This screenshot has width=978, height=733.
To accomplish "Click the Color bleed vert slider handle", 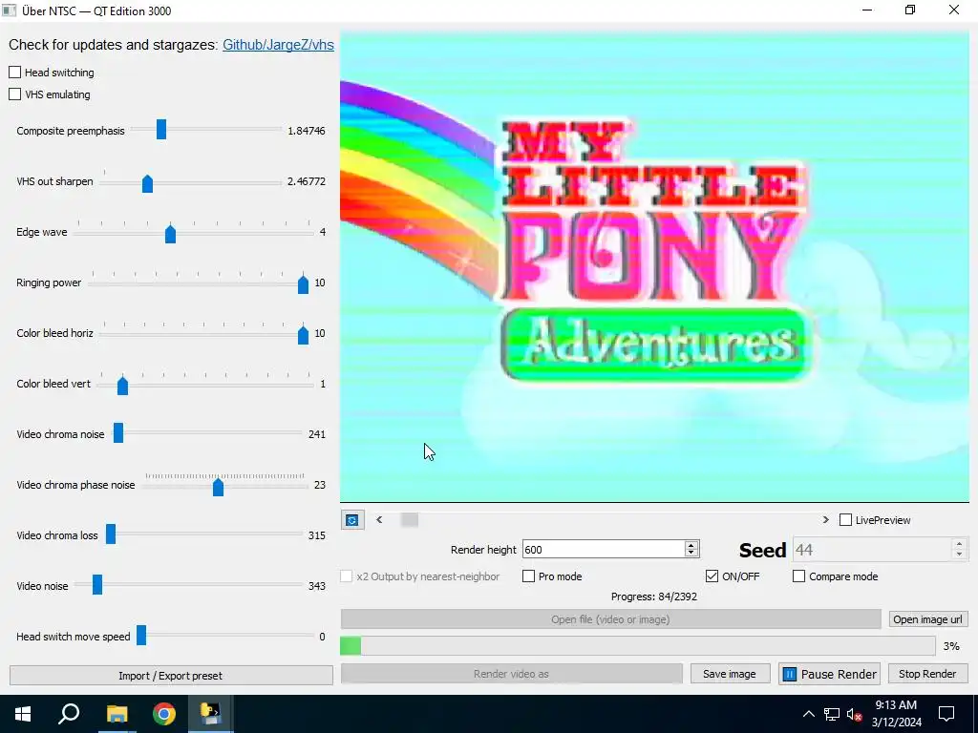I will [x=123, y=386].
